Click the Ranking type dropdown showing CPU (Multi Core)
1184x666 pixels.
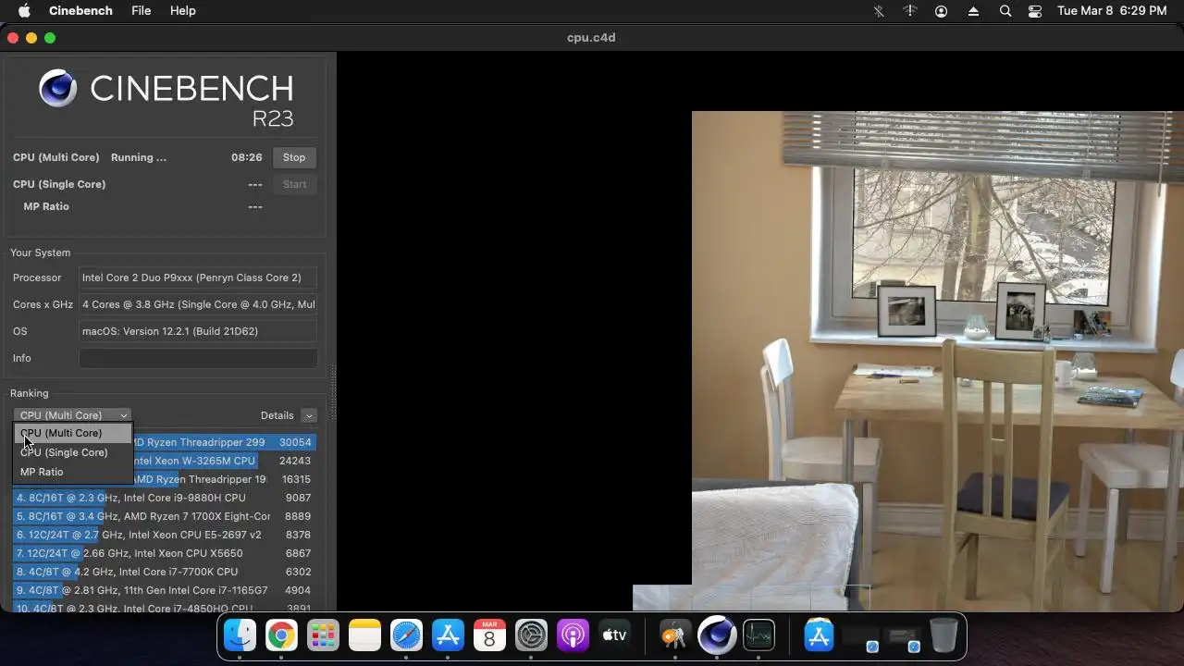pyautogui.click(x=71, y=415)
